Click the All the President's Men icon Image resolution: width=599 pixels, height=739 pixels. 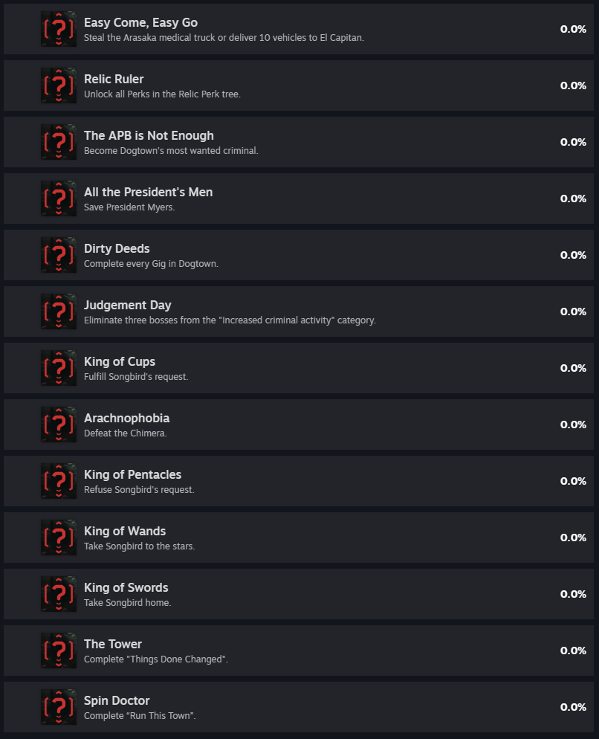(58, 198)
